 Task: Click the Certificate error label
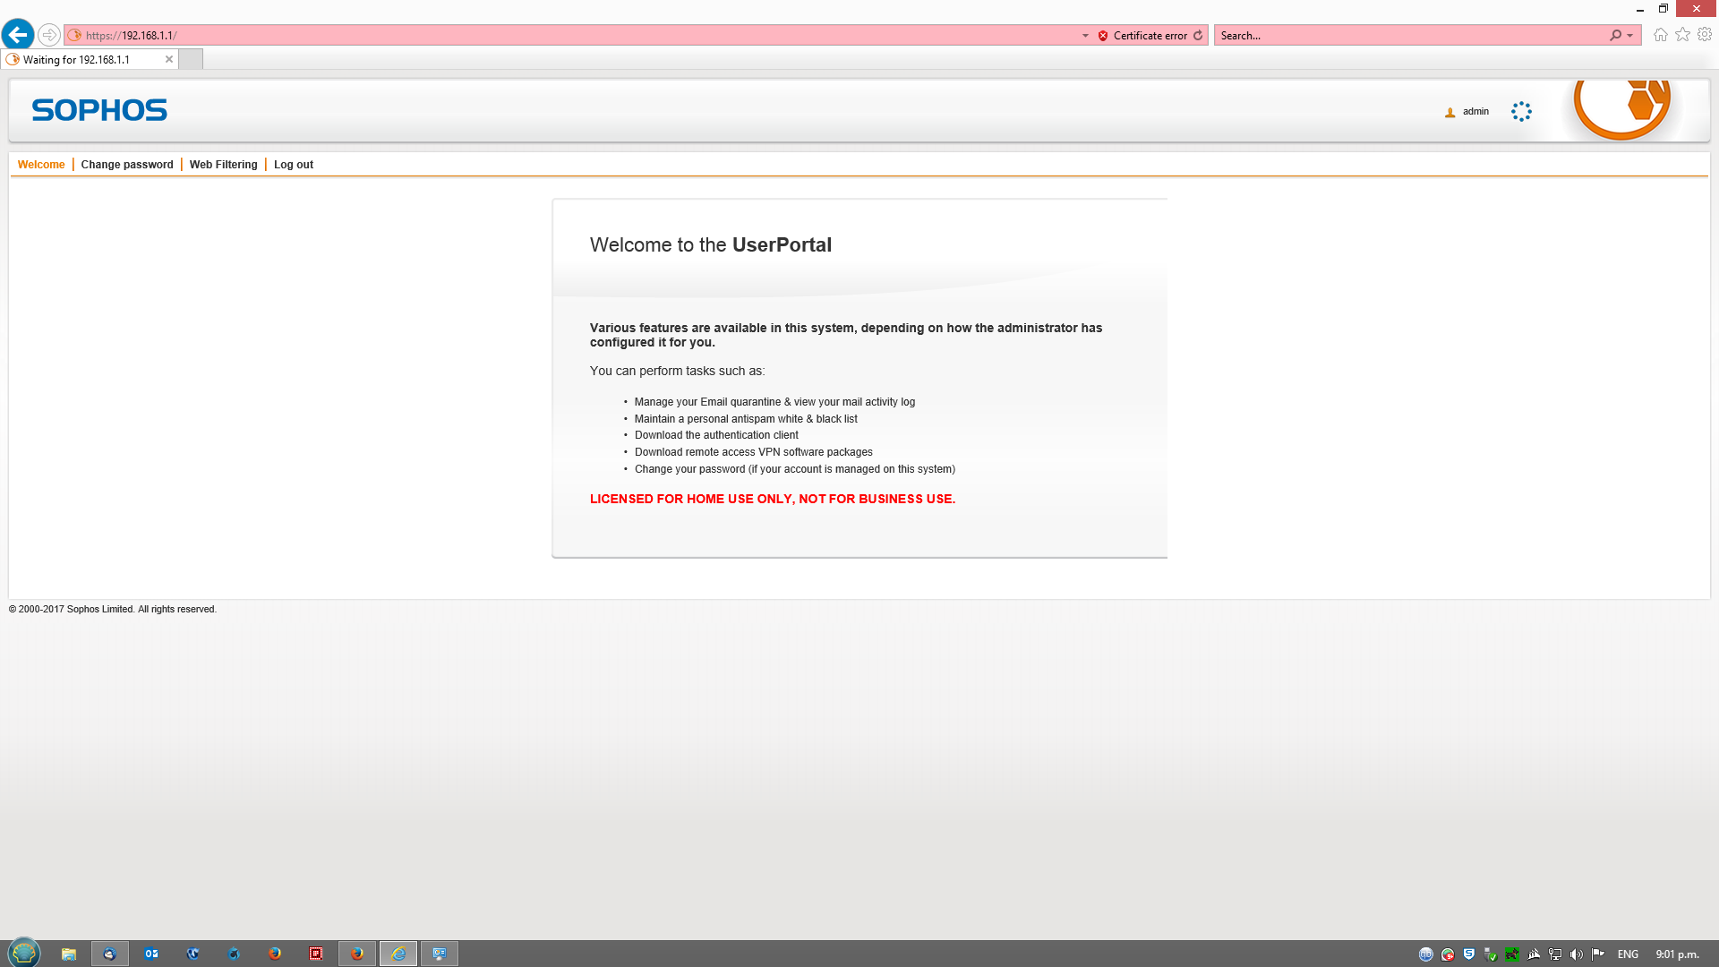1150,36
